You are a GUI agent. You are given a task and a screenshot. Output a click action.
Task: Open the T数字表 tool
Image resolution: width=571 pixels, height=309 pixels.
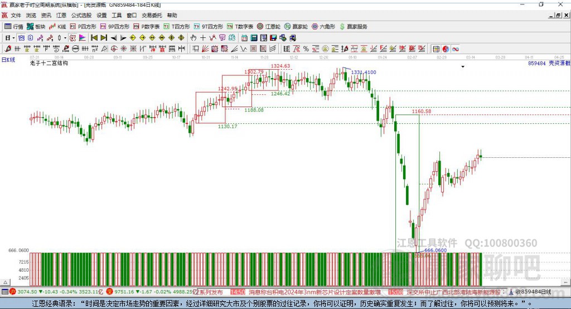(240, 27)
